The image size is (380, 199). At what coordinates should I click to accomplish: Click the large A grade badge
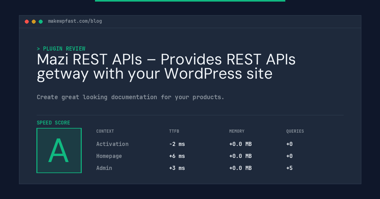tap(59, 150)
